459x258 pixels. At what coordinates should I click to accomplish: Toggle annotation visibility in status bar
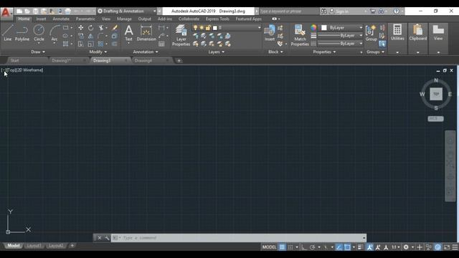coord(370,247)
